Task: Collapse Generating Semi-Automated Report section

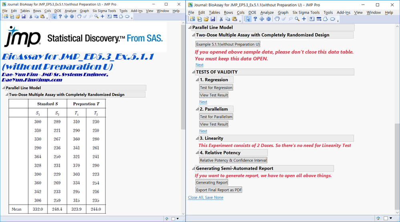Action: point(193,168)
